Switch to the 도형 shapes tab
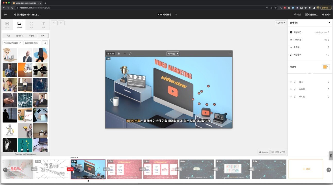 [x=31, y=25]
